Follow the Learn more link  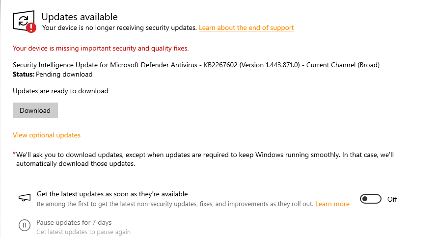tap(332, 204)
